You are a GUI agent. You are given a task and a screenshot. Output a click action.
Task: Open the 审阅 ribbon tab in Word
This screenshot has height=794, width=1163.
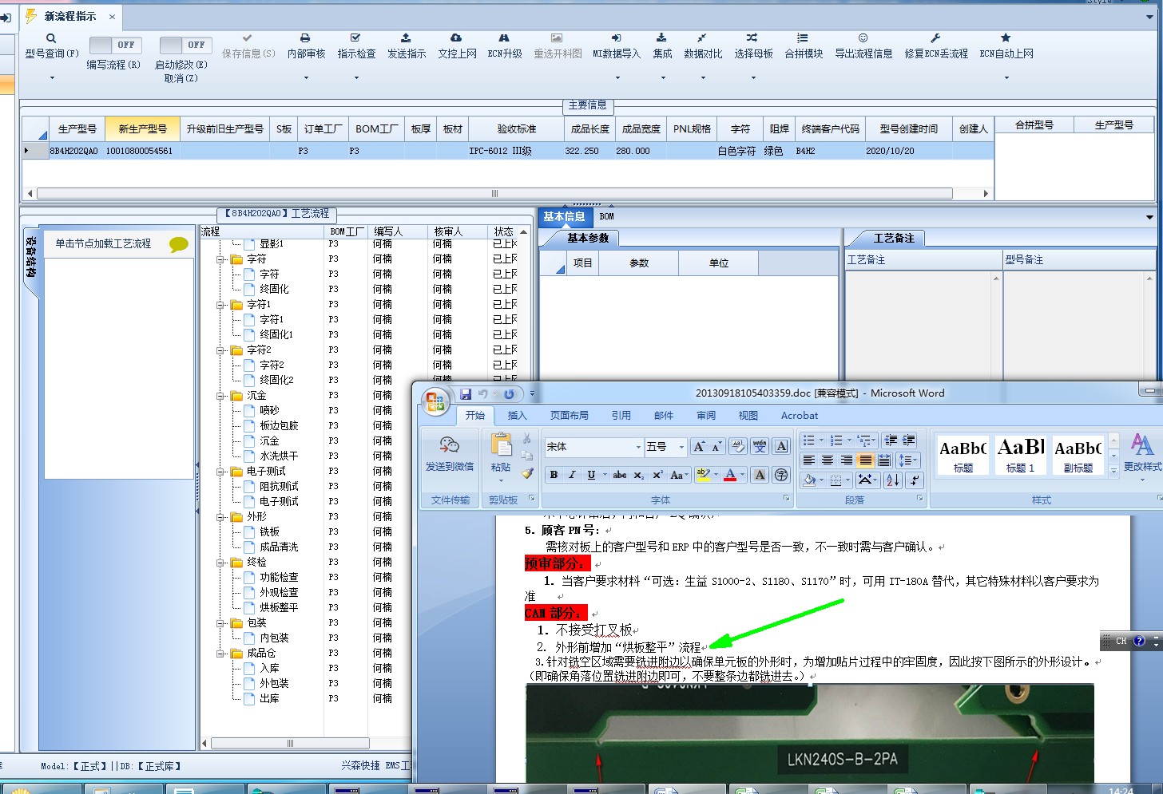pos(705,415)
